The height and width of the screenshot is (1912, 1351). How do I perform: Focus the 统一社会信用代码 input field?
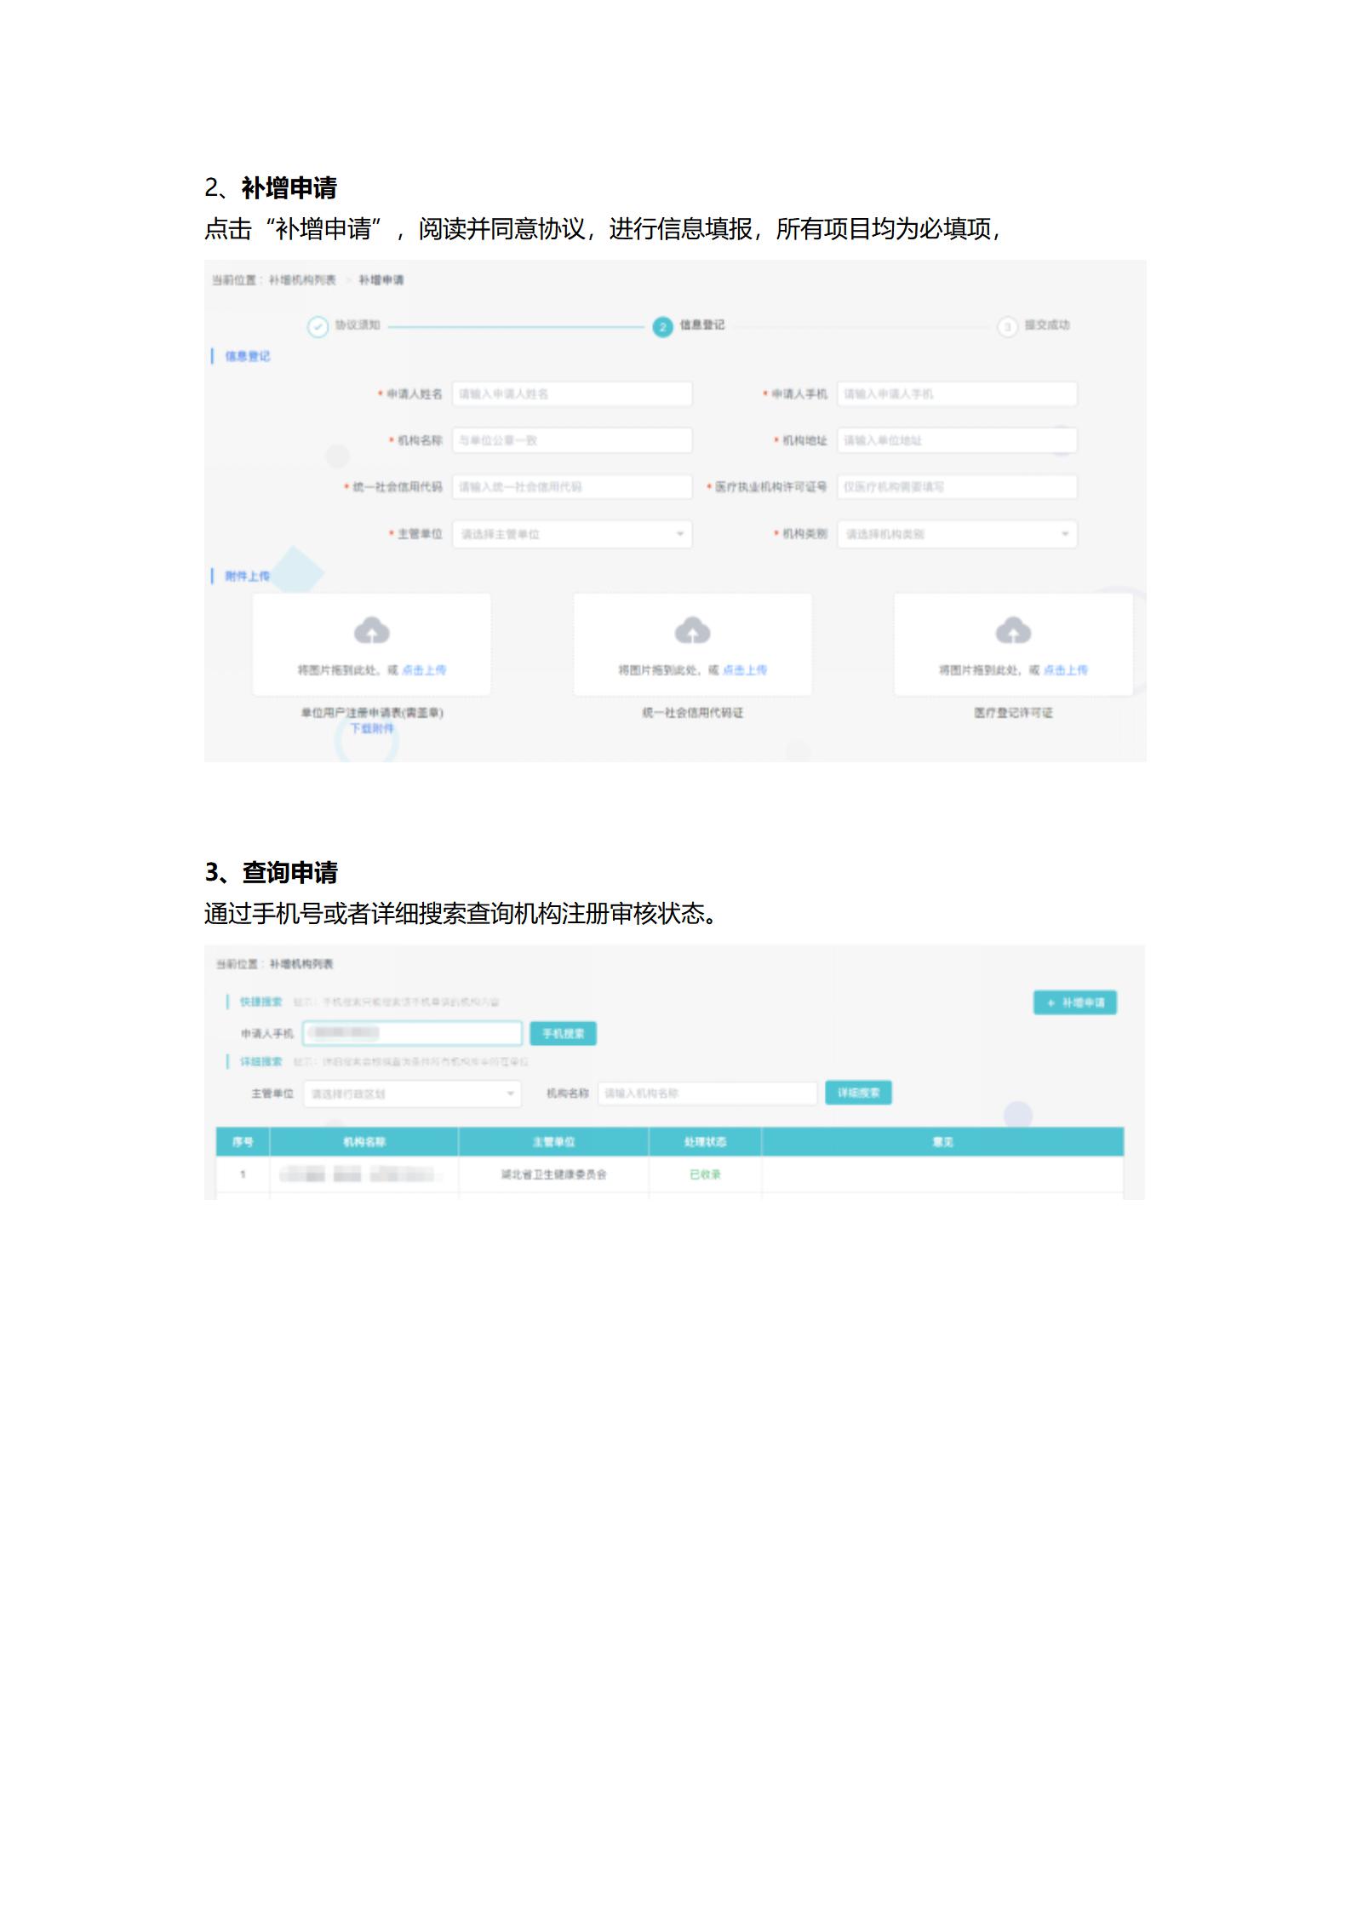[x=571, y=487]
